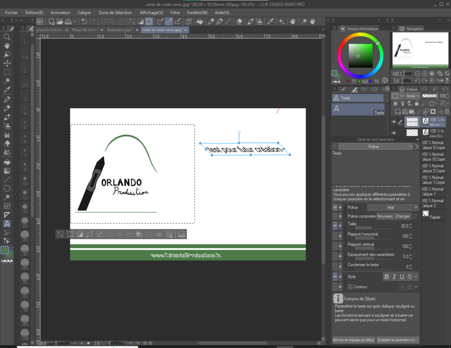Viewport: 451px width, 348px height.
Task: Toggle Rapport horizontal show-in-palette box
Action: pos(335,236)
